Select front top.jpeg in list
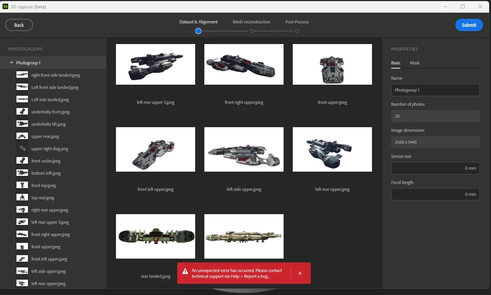This screenshot has width=491, height=295. 53,185
